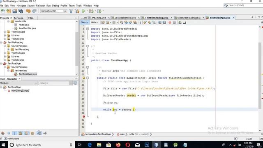Click the Redo toolbar icon
The height and width of the screenshot is (148, 263).
pyautogui.click(x=35, y=11)
